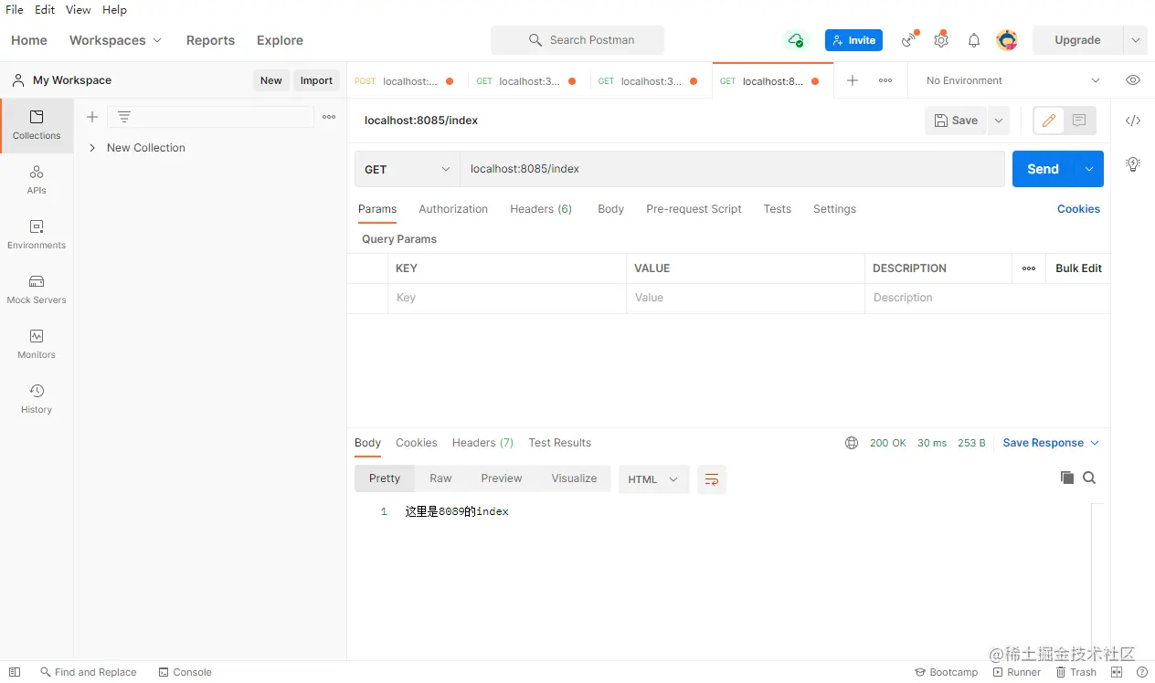
Task: Toggle the line wrap icon in response
Action: [x=712, y=479]
